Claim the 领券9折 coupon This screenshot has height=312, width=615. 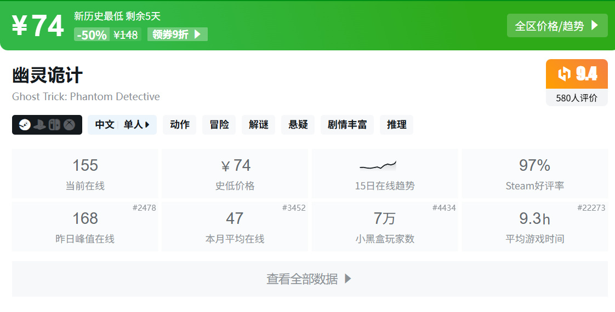coord(177,34)
